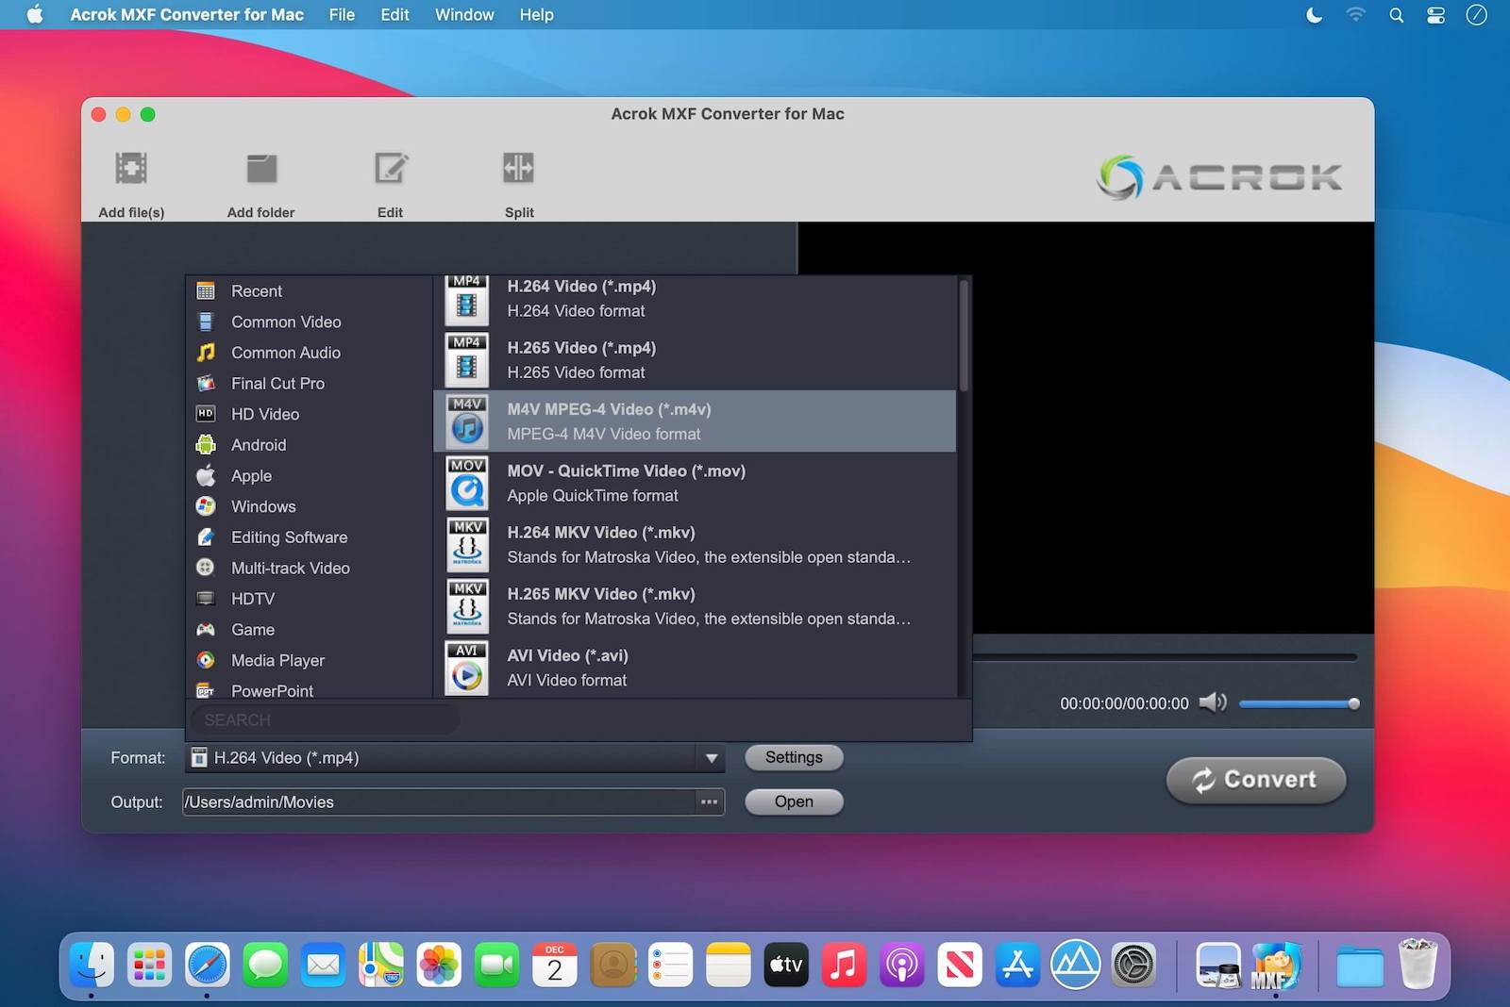Click the Add file(s) toolbar icon
1510x1007 pixels.
pos(131,170)
